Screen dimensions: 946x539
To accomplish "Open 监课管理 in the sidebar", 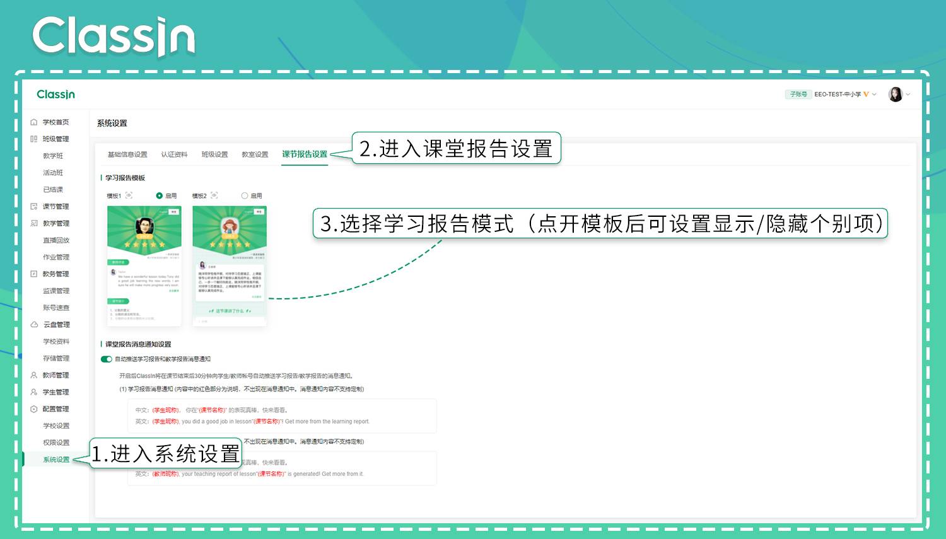I will [56, 291].
